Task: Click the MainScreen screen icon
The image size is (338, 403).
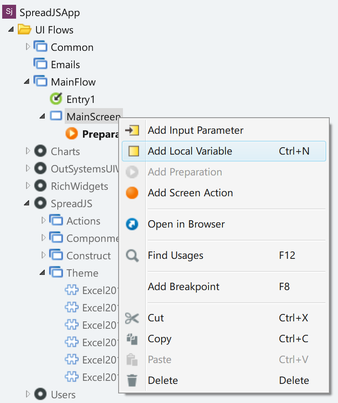Action: [56, 116]
